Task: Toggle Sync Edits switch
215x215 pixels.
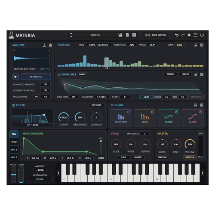Action: point(74,97)
